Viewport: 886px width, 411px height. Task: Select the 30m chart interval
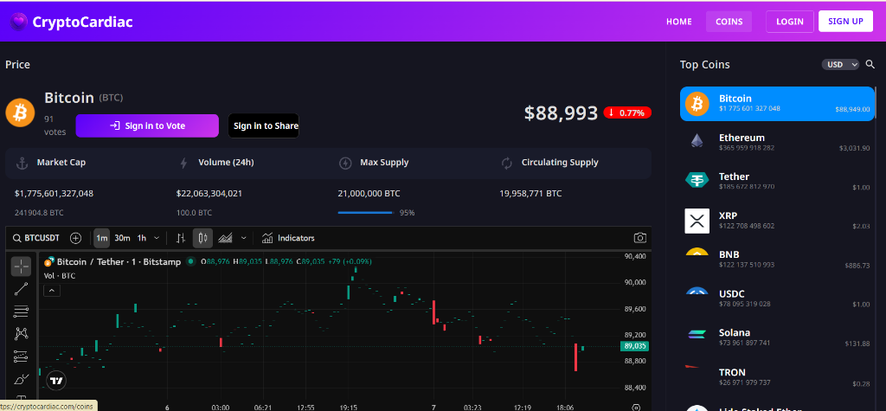coord(122,238)
